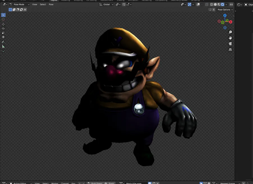
Task: Click the Push Down button
Action: pos(95,183)
